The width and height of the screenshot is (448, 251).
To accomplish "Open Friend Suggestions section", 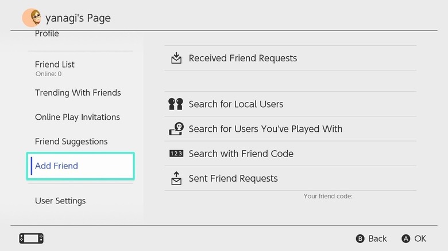I will pos(71,142).
